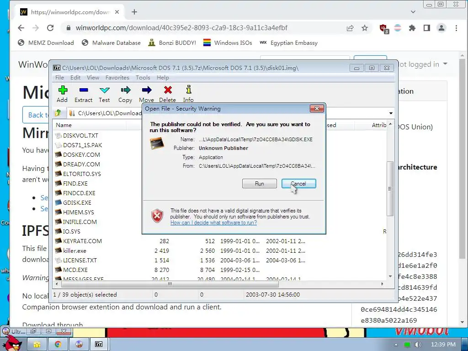Expand the 7-Zip address path dropdown

pyautogui.click(x=391, y=113)
